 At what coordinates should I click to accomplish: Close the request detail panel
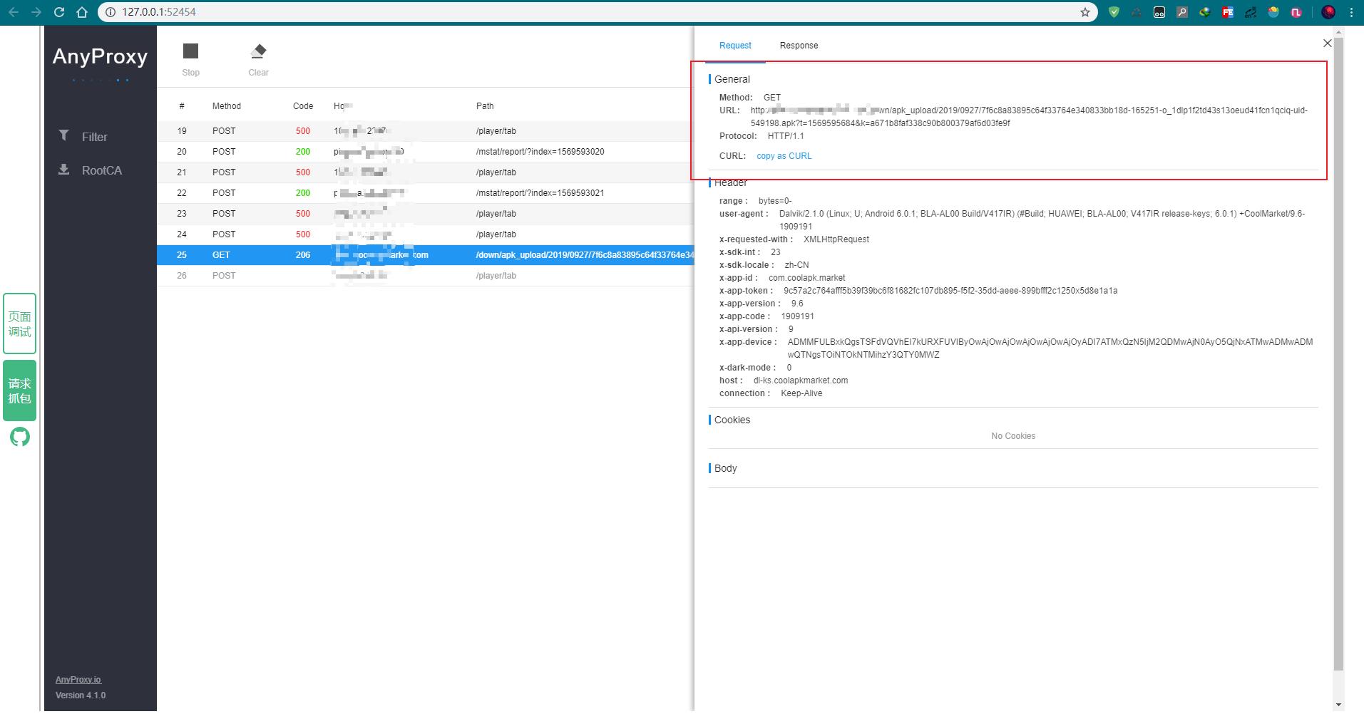[1327, 43]
